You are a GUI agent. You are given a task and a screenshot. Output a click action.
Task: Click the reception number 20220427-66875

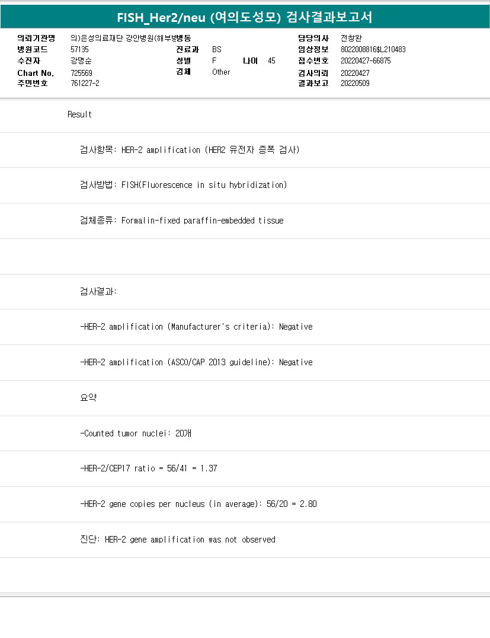click(366, 60)
